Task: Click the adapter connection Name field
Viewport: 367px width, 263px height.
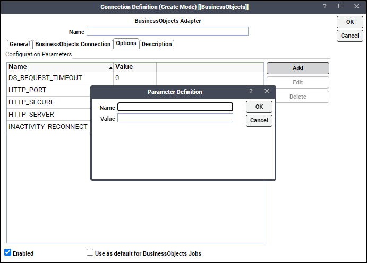Action: click(x=168, y=31)
